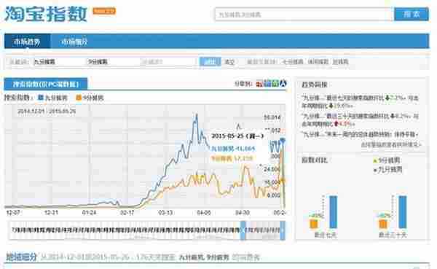This screenshot has width=437, height=269.
Task: Click the date range label 2014.12.01 - 2015.05.26
Action: tap(47, 112)
